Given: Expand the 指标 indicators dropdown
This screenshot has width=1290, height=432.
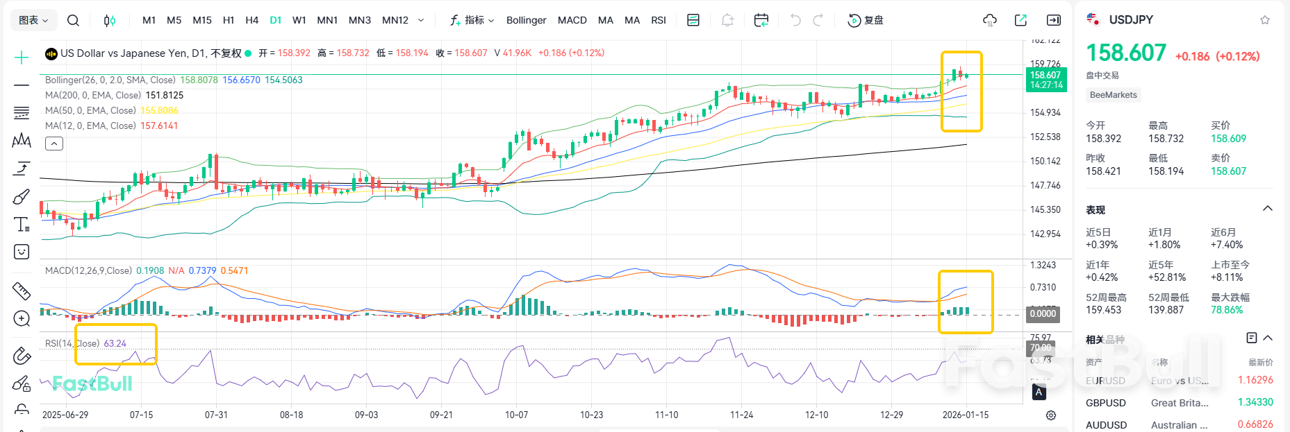Looking at the screenshot, I should point(472,21).
